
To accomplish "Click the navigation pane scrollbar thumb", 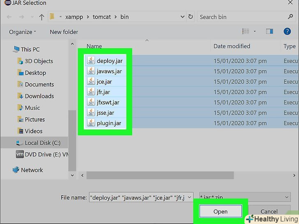I will 72,141.
